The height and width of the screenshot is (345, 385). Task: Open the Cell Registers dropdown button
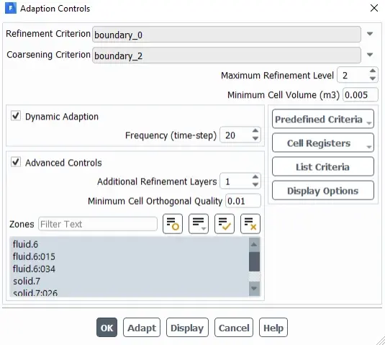pyautogui.click(x=323, y=143)
